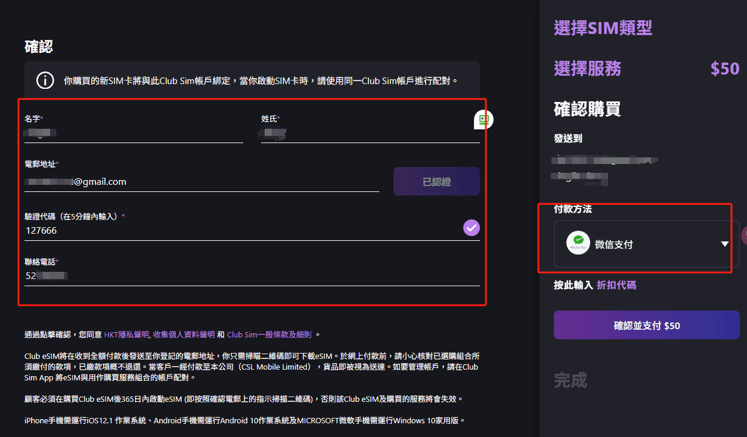Click the WeChat Pay logo icon
The image size is (747, 437).
coord(578,244)
